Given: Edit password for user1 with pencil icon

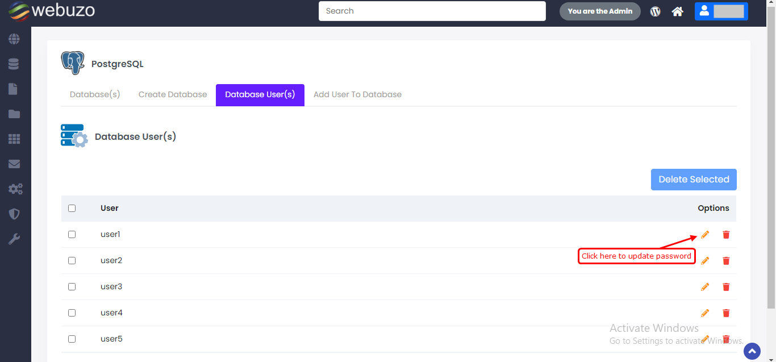Looking at the screenshot, I should (x=705, y=235).
